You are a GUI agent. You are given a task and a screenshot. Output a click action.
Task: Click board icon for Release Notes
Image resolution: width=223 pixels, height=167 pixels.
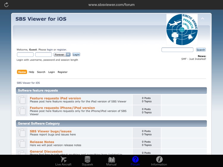[22, 143]
